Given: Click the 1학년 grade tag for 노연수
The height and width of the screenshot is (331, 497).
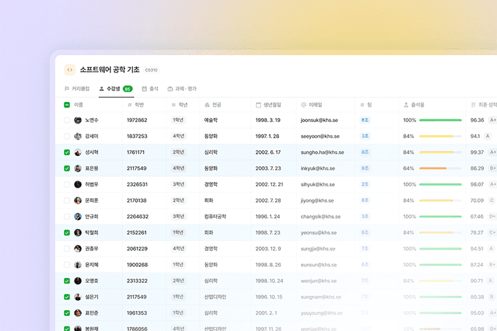Looking at the screenshot, I should (178, 120).
